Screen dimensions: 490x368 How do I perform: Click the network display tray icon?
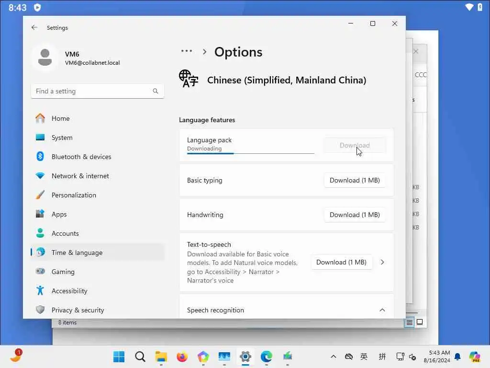coord(400,356)
